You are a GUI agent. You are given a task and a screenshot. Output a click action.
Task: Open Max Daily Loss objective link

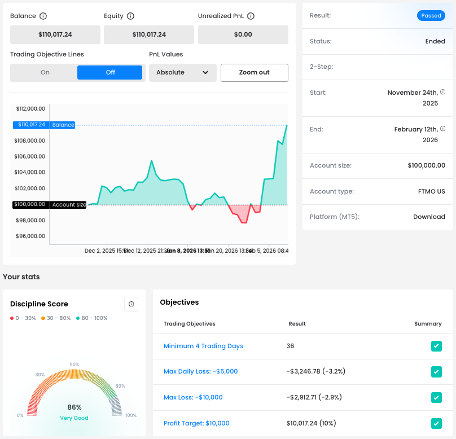point(200,371)
